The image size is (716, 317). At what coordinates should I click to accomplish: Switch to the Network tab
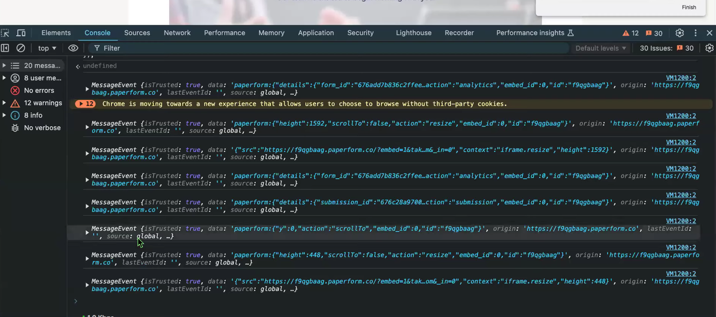(177, 33)
